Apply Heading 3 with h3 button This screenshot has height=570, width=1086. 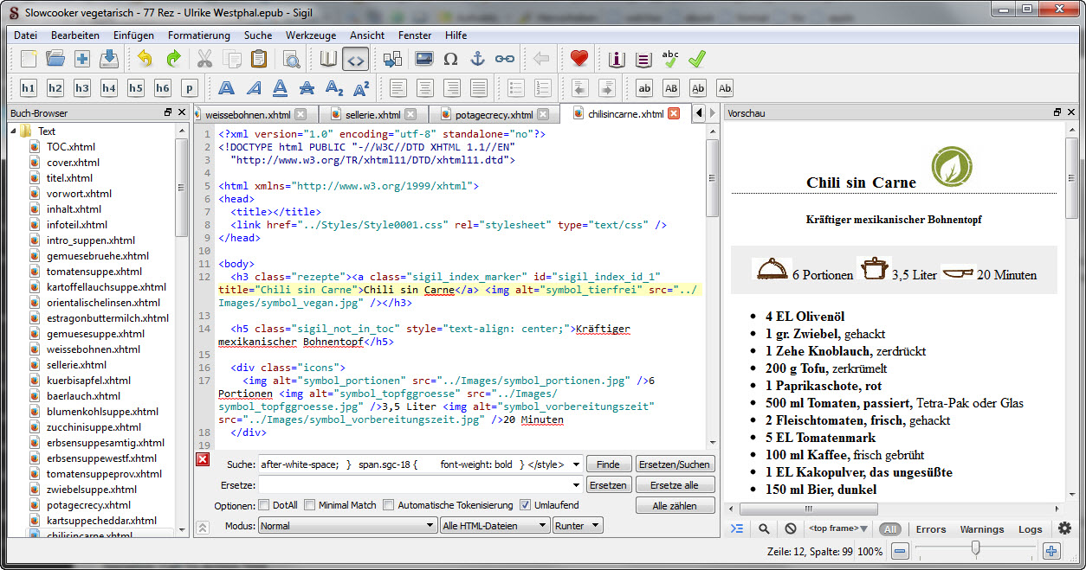point(82,88)
